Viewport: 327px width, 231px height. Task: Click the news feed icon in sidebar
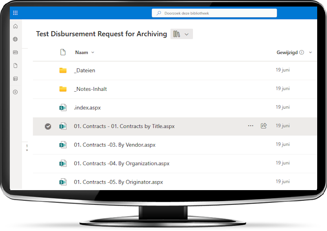[16, 52]
